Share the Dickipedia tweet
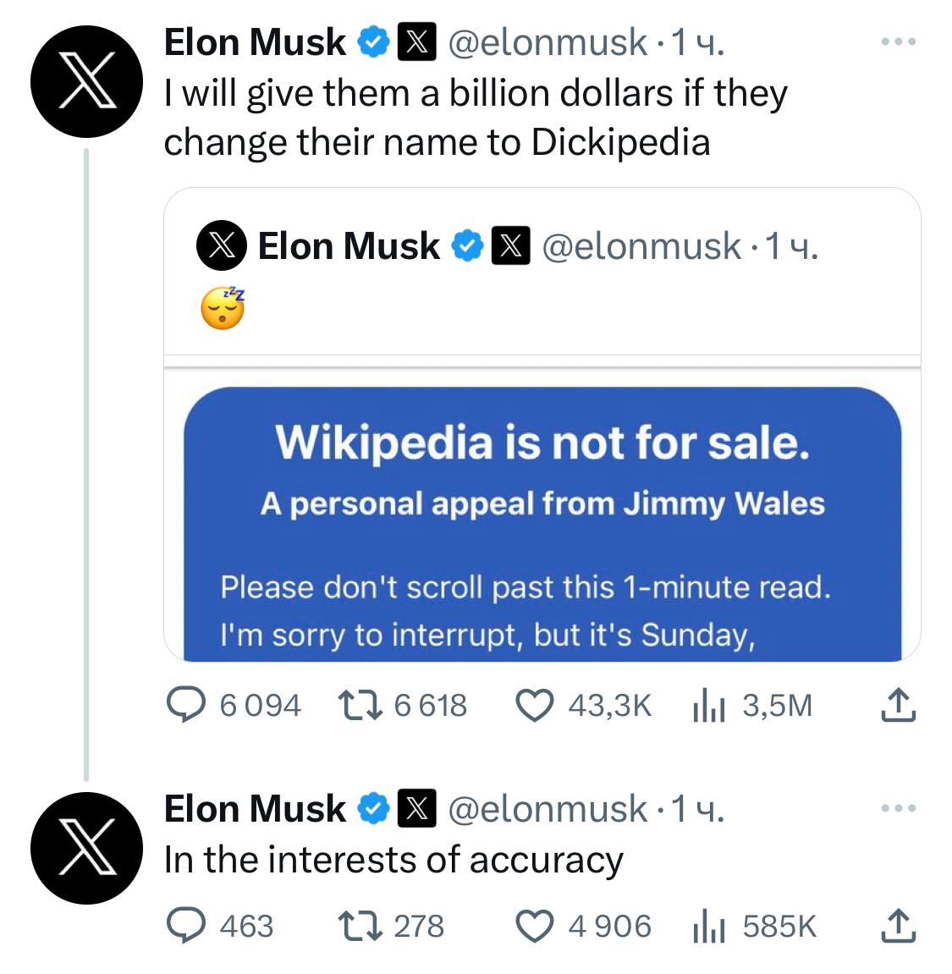952x974 pixels. tap(898, 705)
